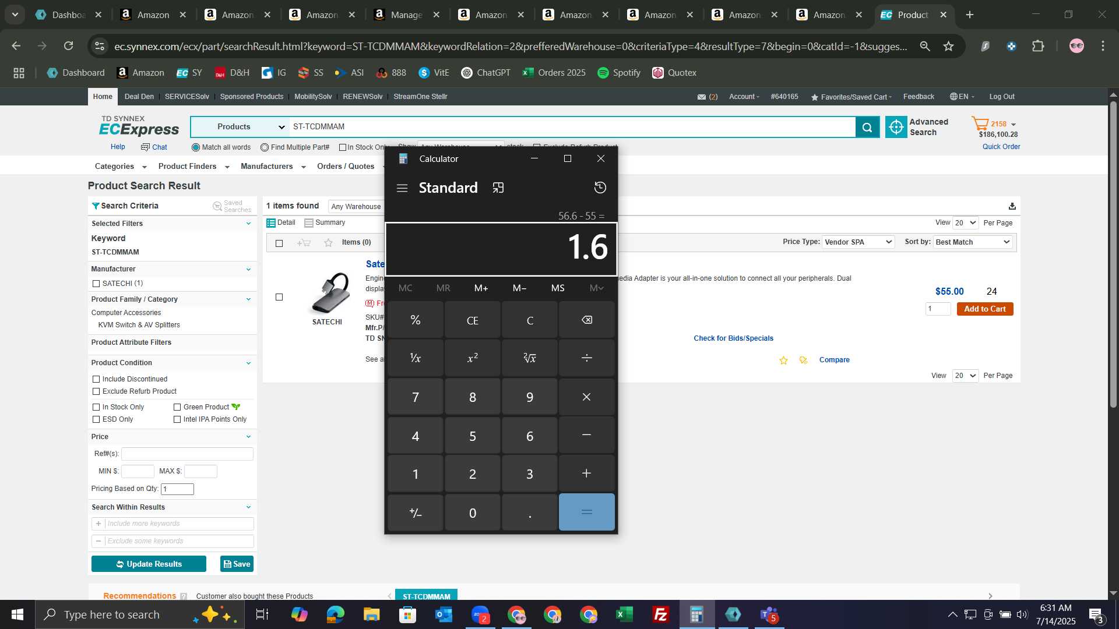Open the Calculator history icon
The height and width of the screenshot is (629, 1119).
coord(600,188)
